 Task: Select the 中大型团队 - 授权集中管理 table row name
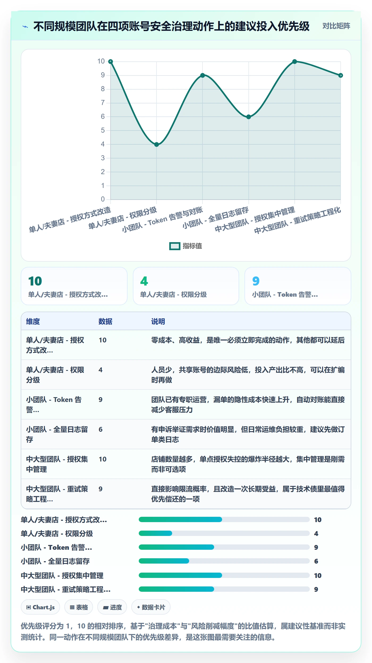(57, 464)
